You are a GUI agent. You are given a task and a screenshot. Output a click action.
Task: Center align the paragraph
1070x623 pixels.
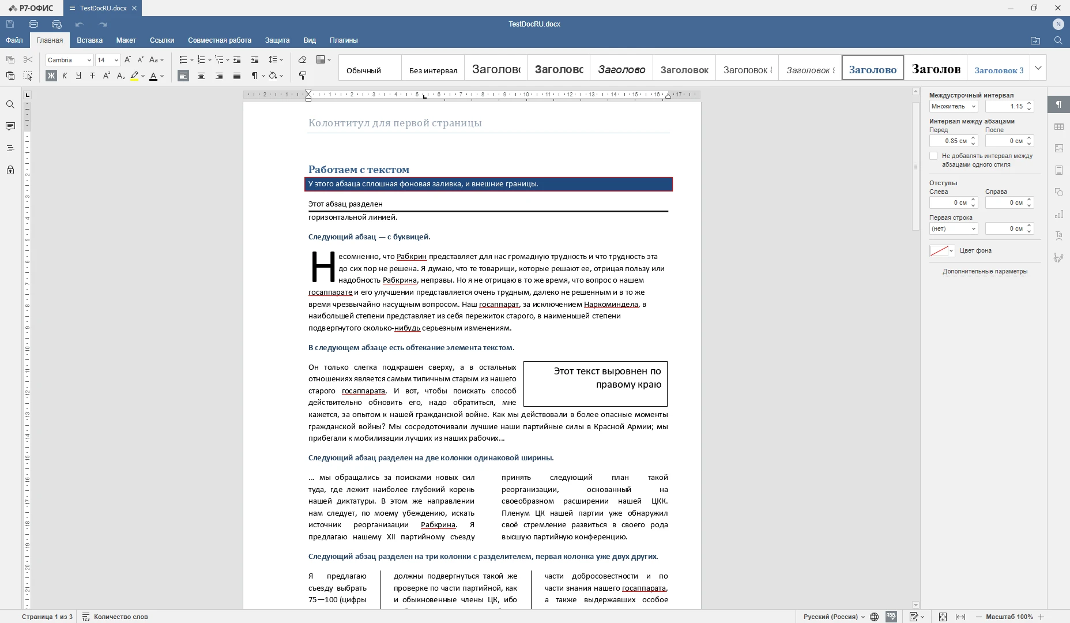pos(201,76)
